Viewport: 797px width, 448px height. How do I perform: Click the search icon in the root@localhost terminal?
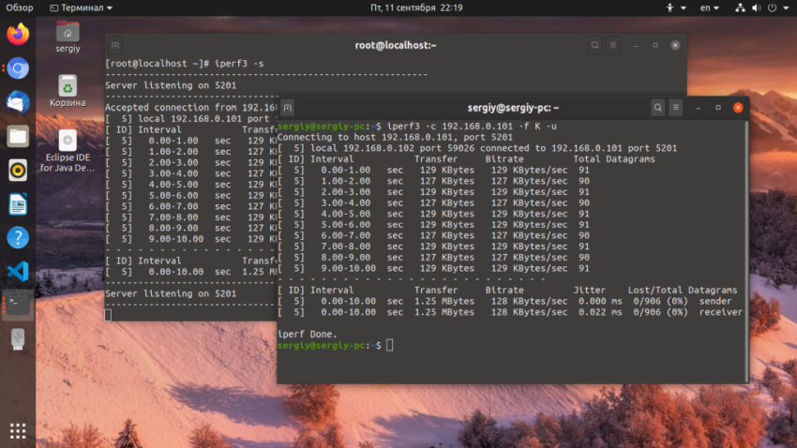pyautogui.click(x=595, y=45)
